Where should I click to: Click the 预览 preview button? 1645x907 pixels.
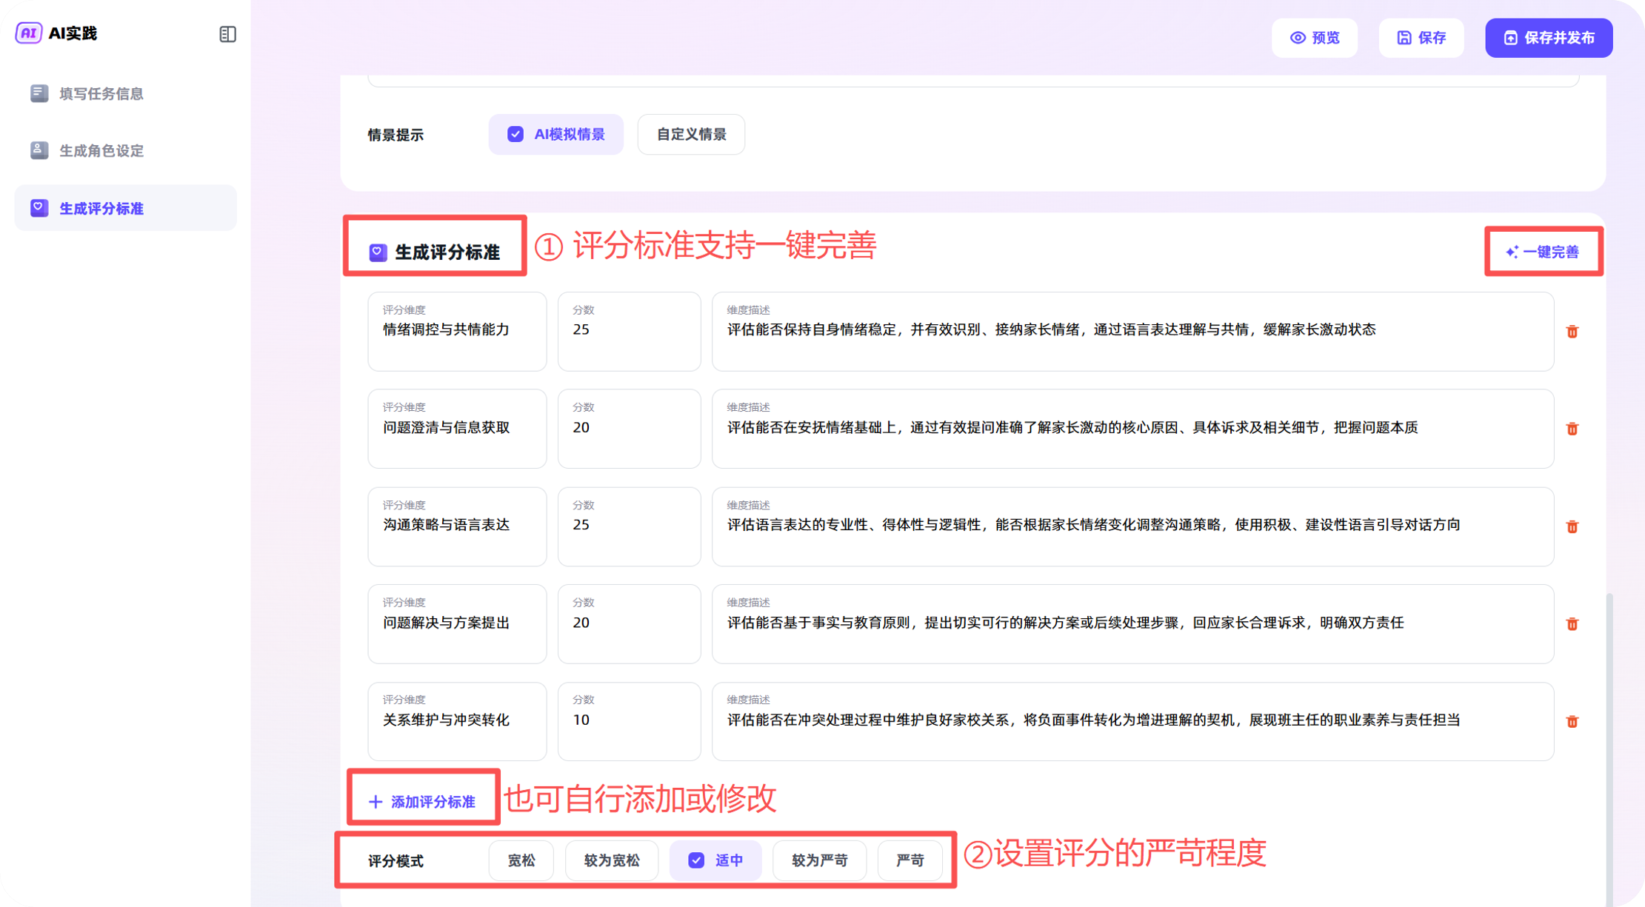pos(1315,38)
